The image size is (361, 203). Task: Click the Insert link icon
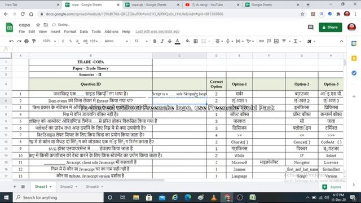coord(261,41)
